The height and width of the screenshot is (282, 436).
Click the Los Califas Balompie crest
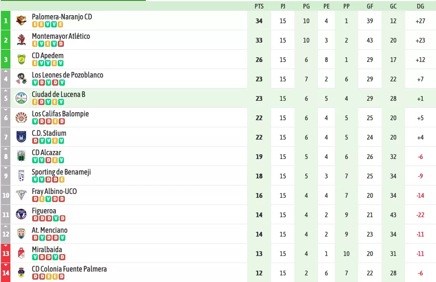click(21, 117)
